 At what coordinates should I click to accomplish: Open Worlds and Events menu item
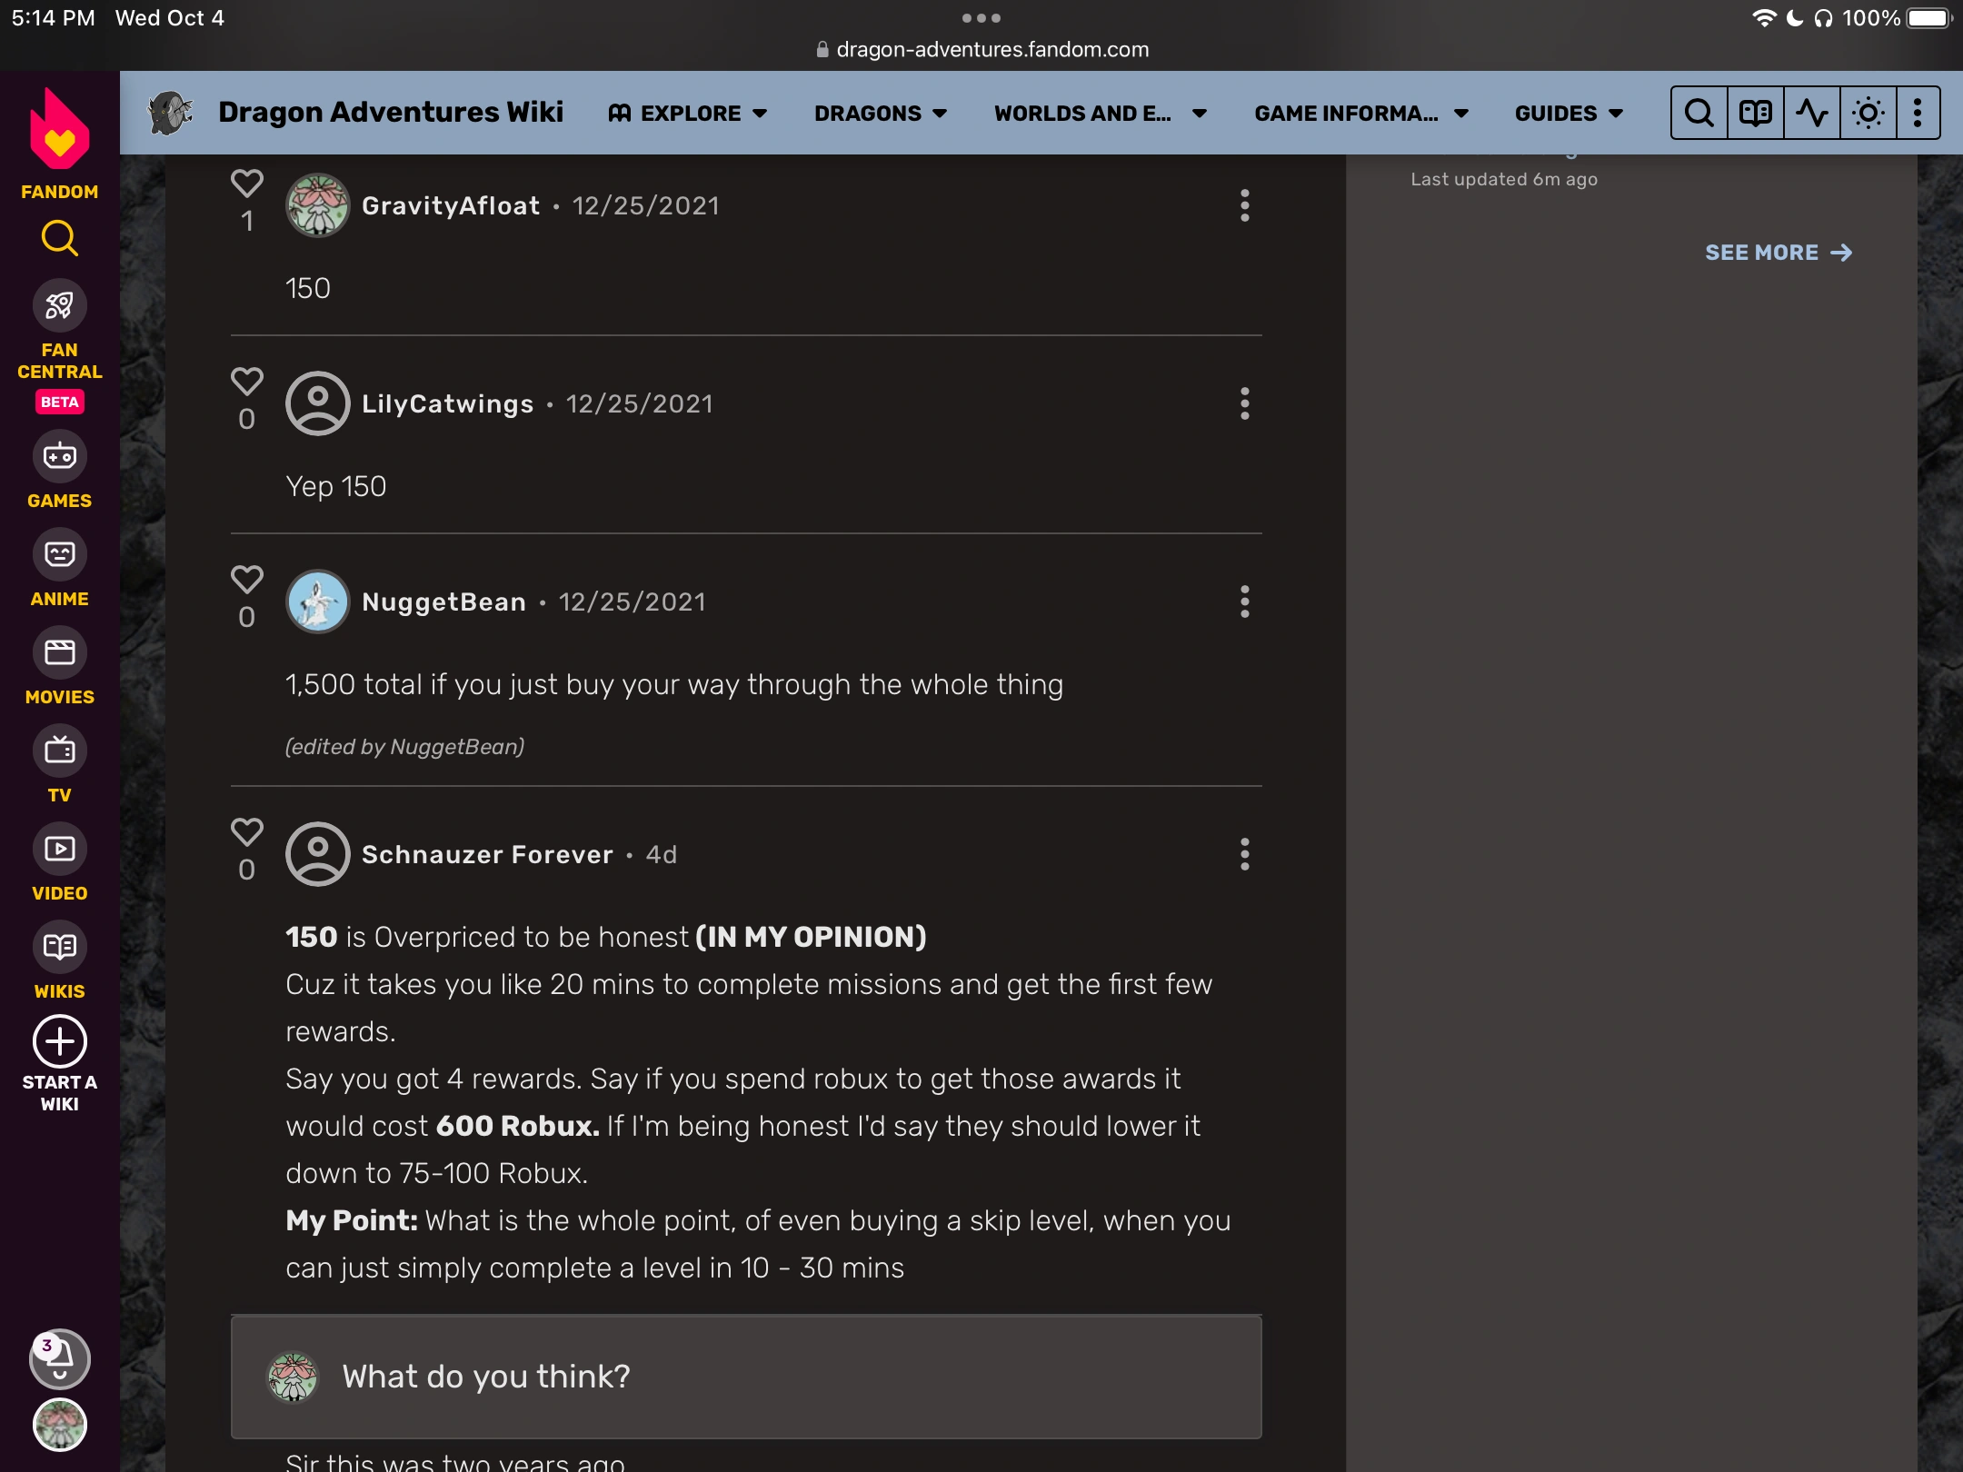(1100, 113)
